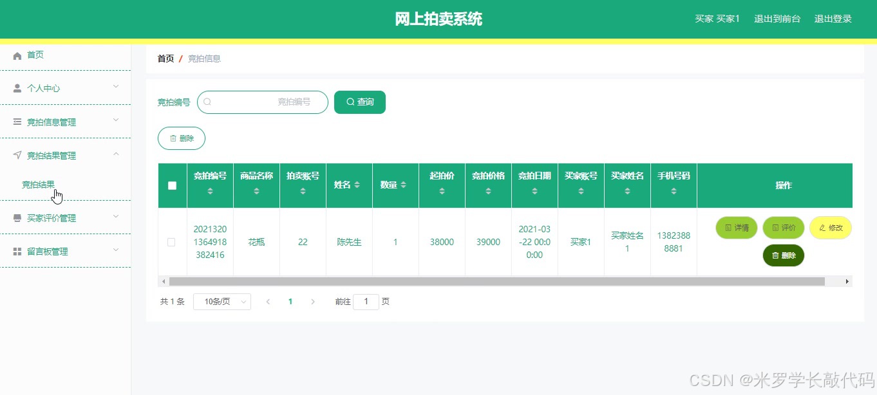Click 退出到前台 in the top bar
Viewport: 877px width, 395px height.
click(x=777, y=19)
